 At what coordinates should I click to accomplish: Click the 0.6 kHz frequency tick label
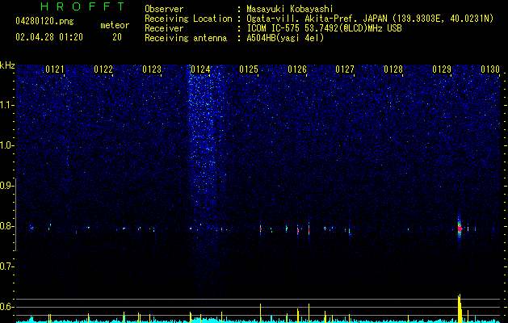pyautogui.click(x=6, y=307)
